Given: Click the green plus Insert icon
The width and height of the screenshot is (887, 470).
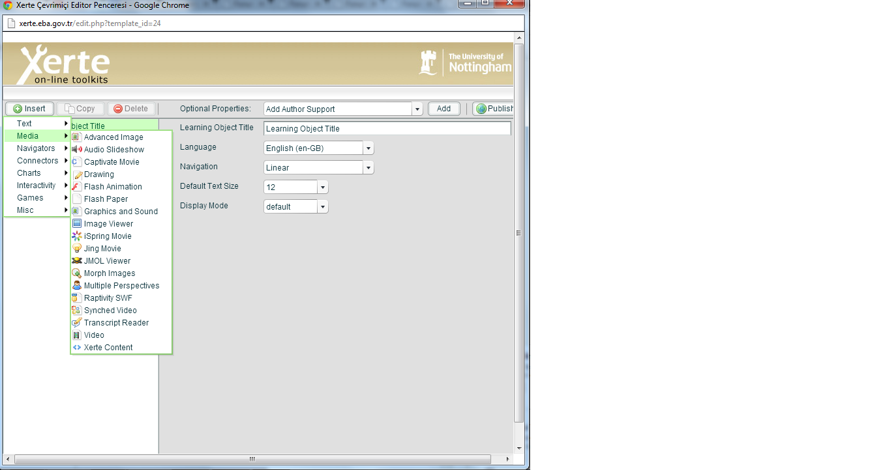Looking at the screenshot, I should pos(18,109).
